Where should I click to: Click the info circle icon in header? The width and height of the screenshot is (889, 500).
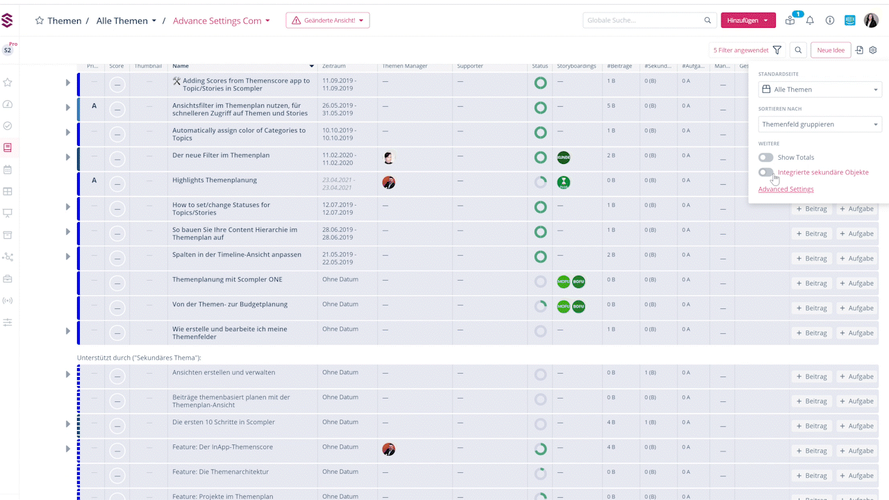(830, 21)
